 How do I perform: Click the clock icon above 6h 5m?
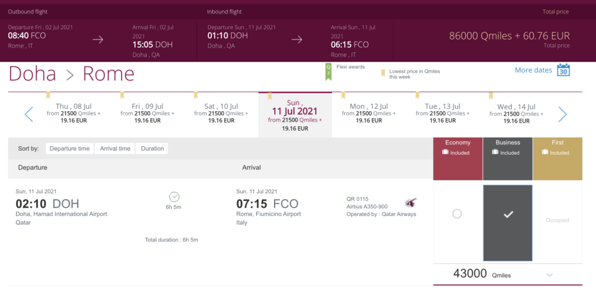point(174,197)
